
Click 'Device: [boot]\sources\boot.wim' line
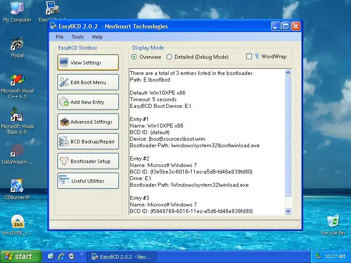[x=168, y=139]
